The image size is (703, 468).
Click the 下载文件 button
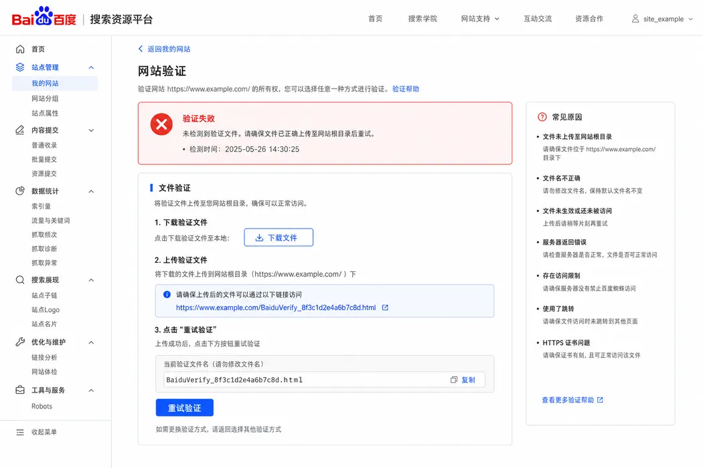pyautogui.click(x=279, y=237)
